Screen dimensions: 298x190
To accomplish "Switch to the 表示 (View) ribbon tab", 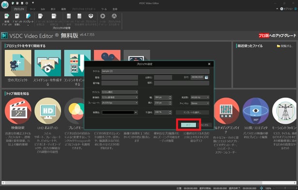I will coord(53,9).
